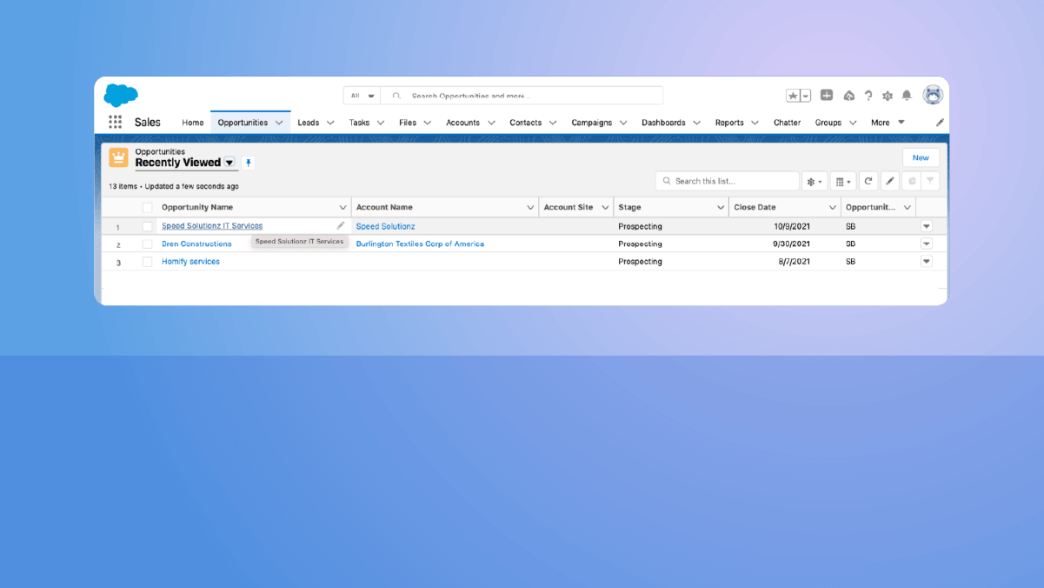Switch list view via Recently Viewed arrow
Image resolution: width=1044 pixels, height=588 pixels.
tap(229, 163)
